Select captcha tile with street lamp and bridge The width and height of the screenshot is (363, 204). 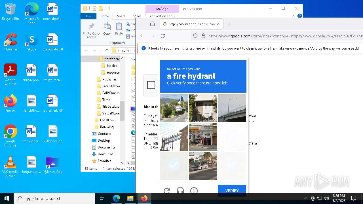232,108
